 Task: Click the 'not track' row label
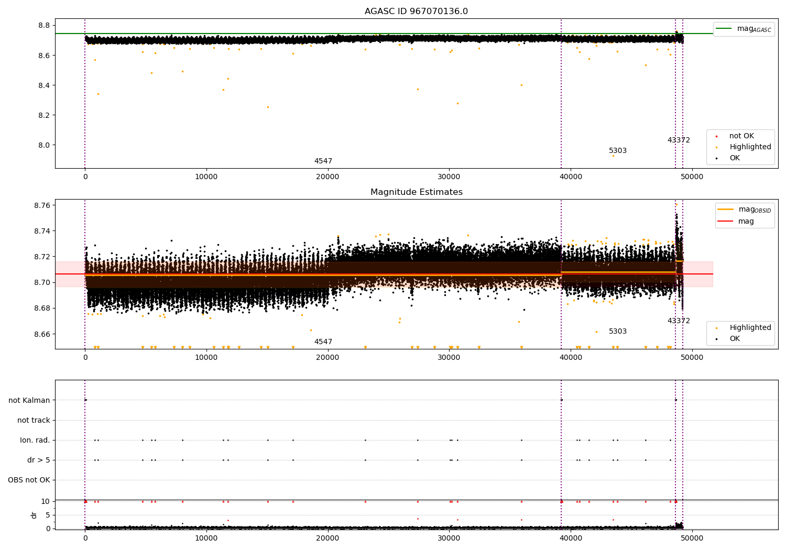[34, 420]
